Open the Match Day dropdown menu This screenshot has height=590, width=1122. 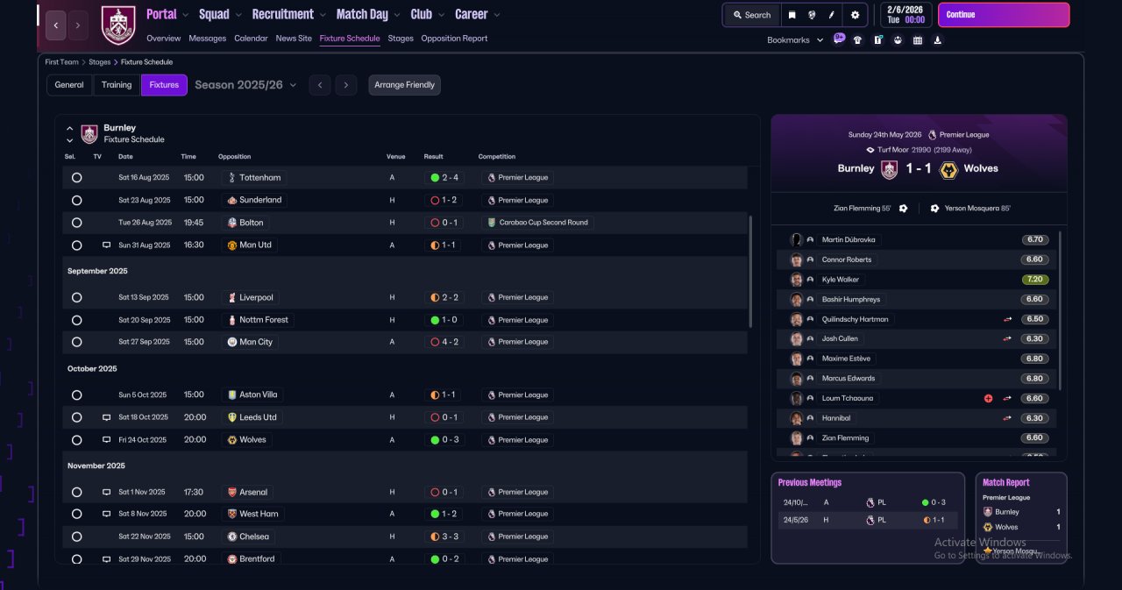368,14
